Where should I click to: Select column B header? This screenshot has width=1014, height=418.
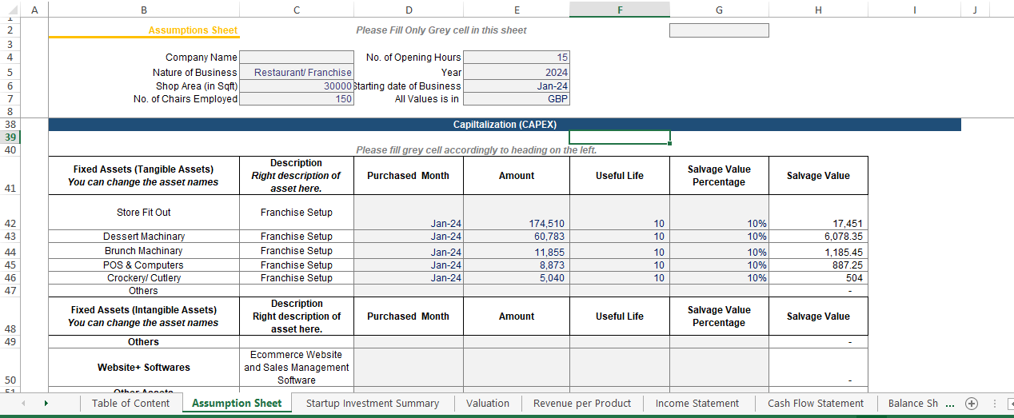[144, 10]
